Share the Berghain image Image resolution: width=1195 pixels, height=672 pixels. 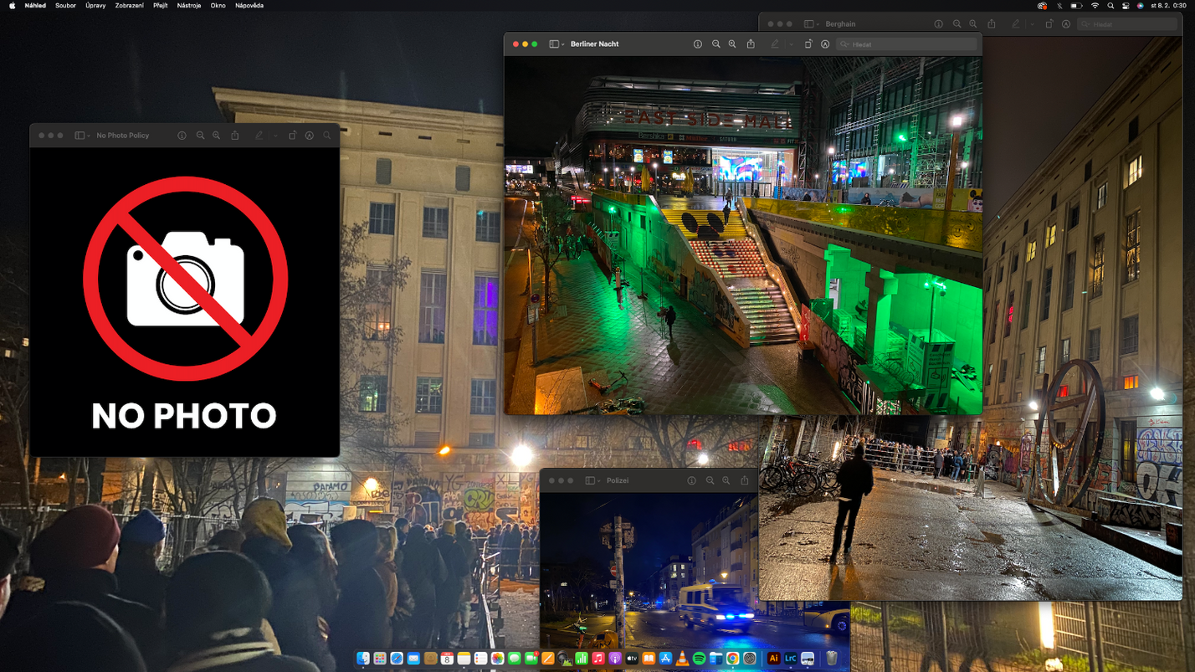992,24
